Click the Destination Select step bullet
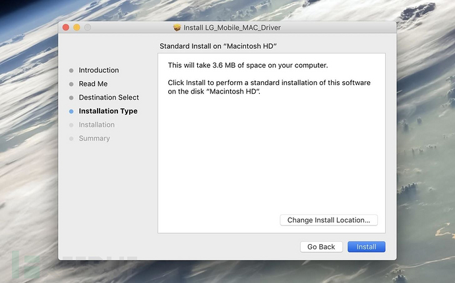455x283 pixels. tap(71, 98)
